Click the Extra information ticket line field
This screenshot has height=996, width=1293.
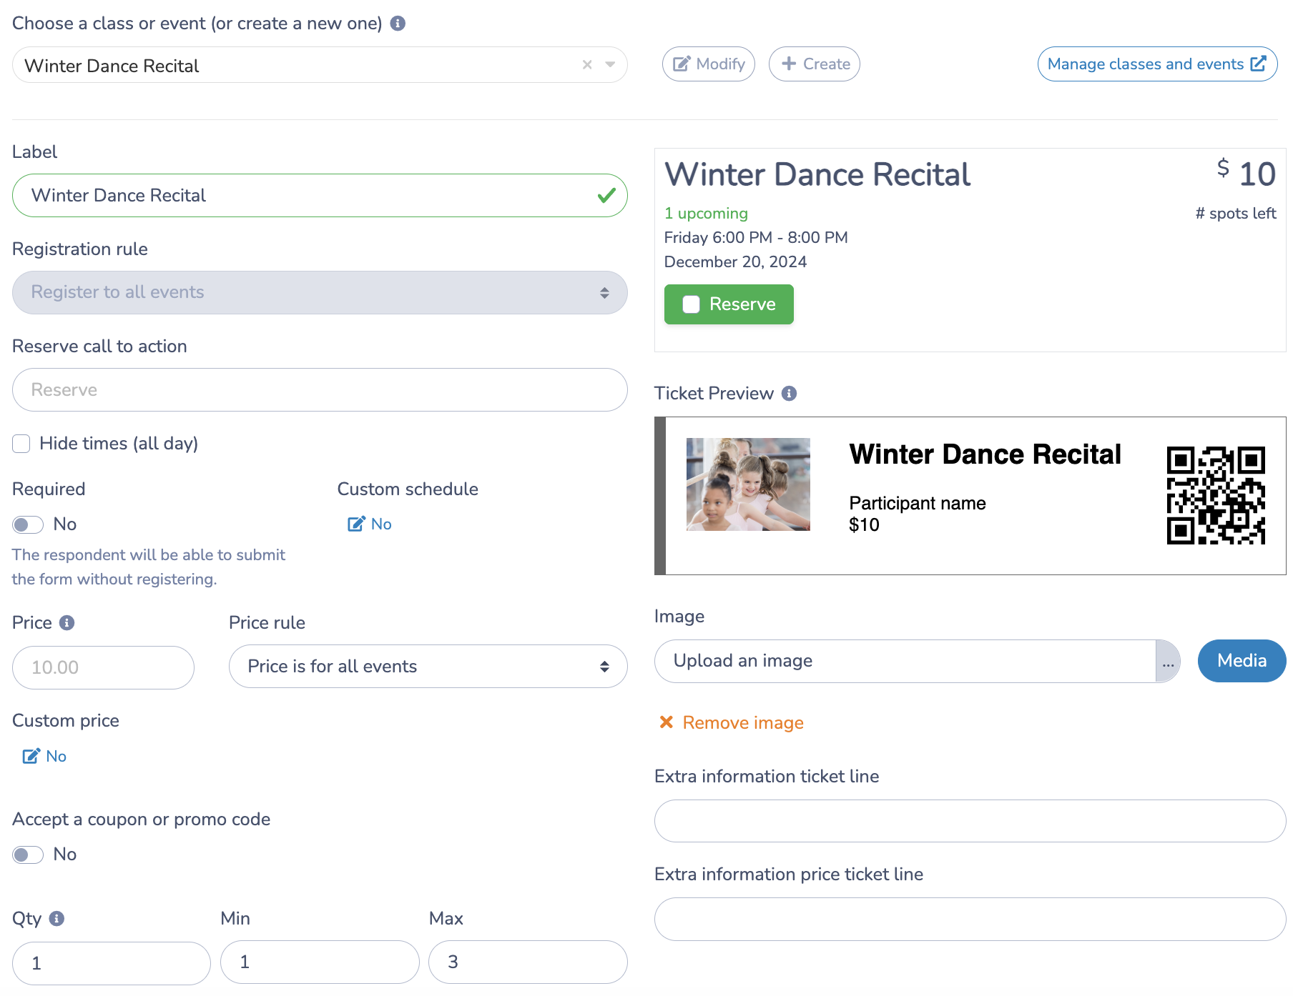(970, 822)
